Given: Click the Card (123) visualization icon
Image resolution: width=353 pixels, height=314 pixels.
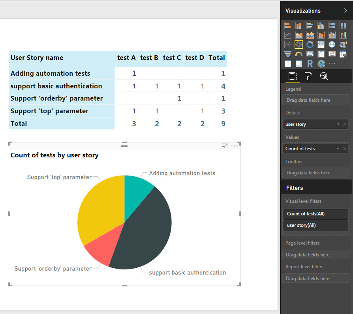Looking at the screenshot, I should tap(310, 54).
